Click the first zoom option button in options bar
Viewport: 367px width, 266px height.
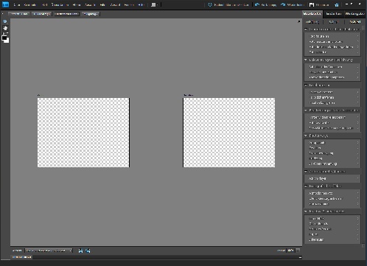click(x=19, y=14)
